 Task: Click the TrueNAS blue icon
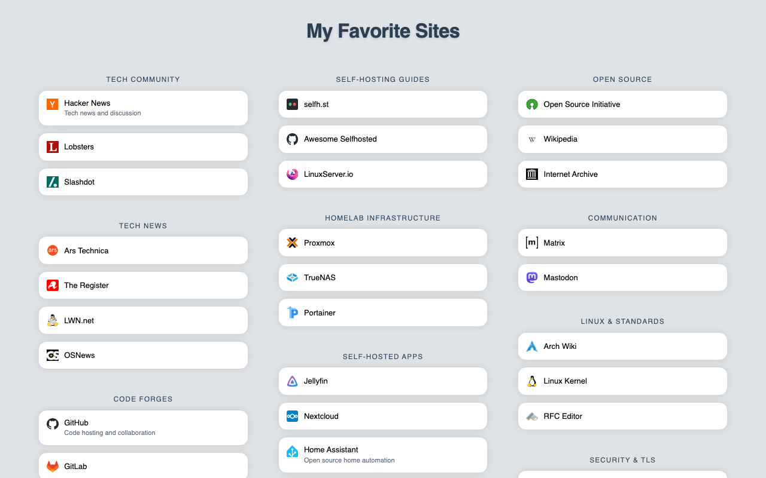tap(292, 278)
